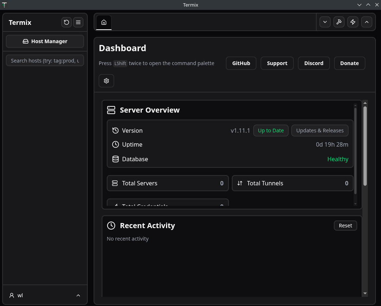Click the version value v1.11.1
Viewport: 381px width, 306px height.
coord(240,131)
